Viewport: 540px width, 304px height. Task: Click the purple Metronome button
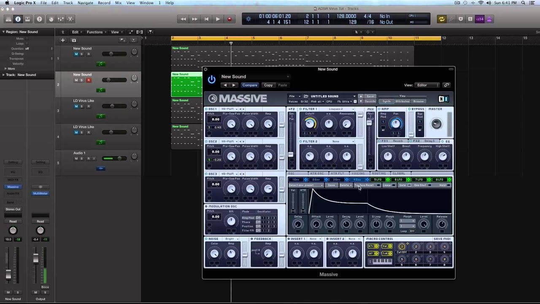[489, 19]
